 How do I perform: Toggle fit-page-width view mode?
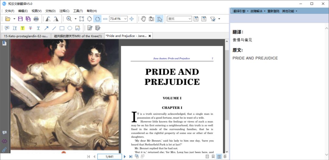click(x=97, y=19)
